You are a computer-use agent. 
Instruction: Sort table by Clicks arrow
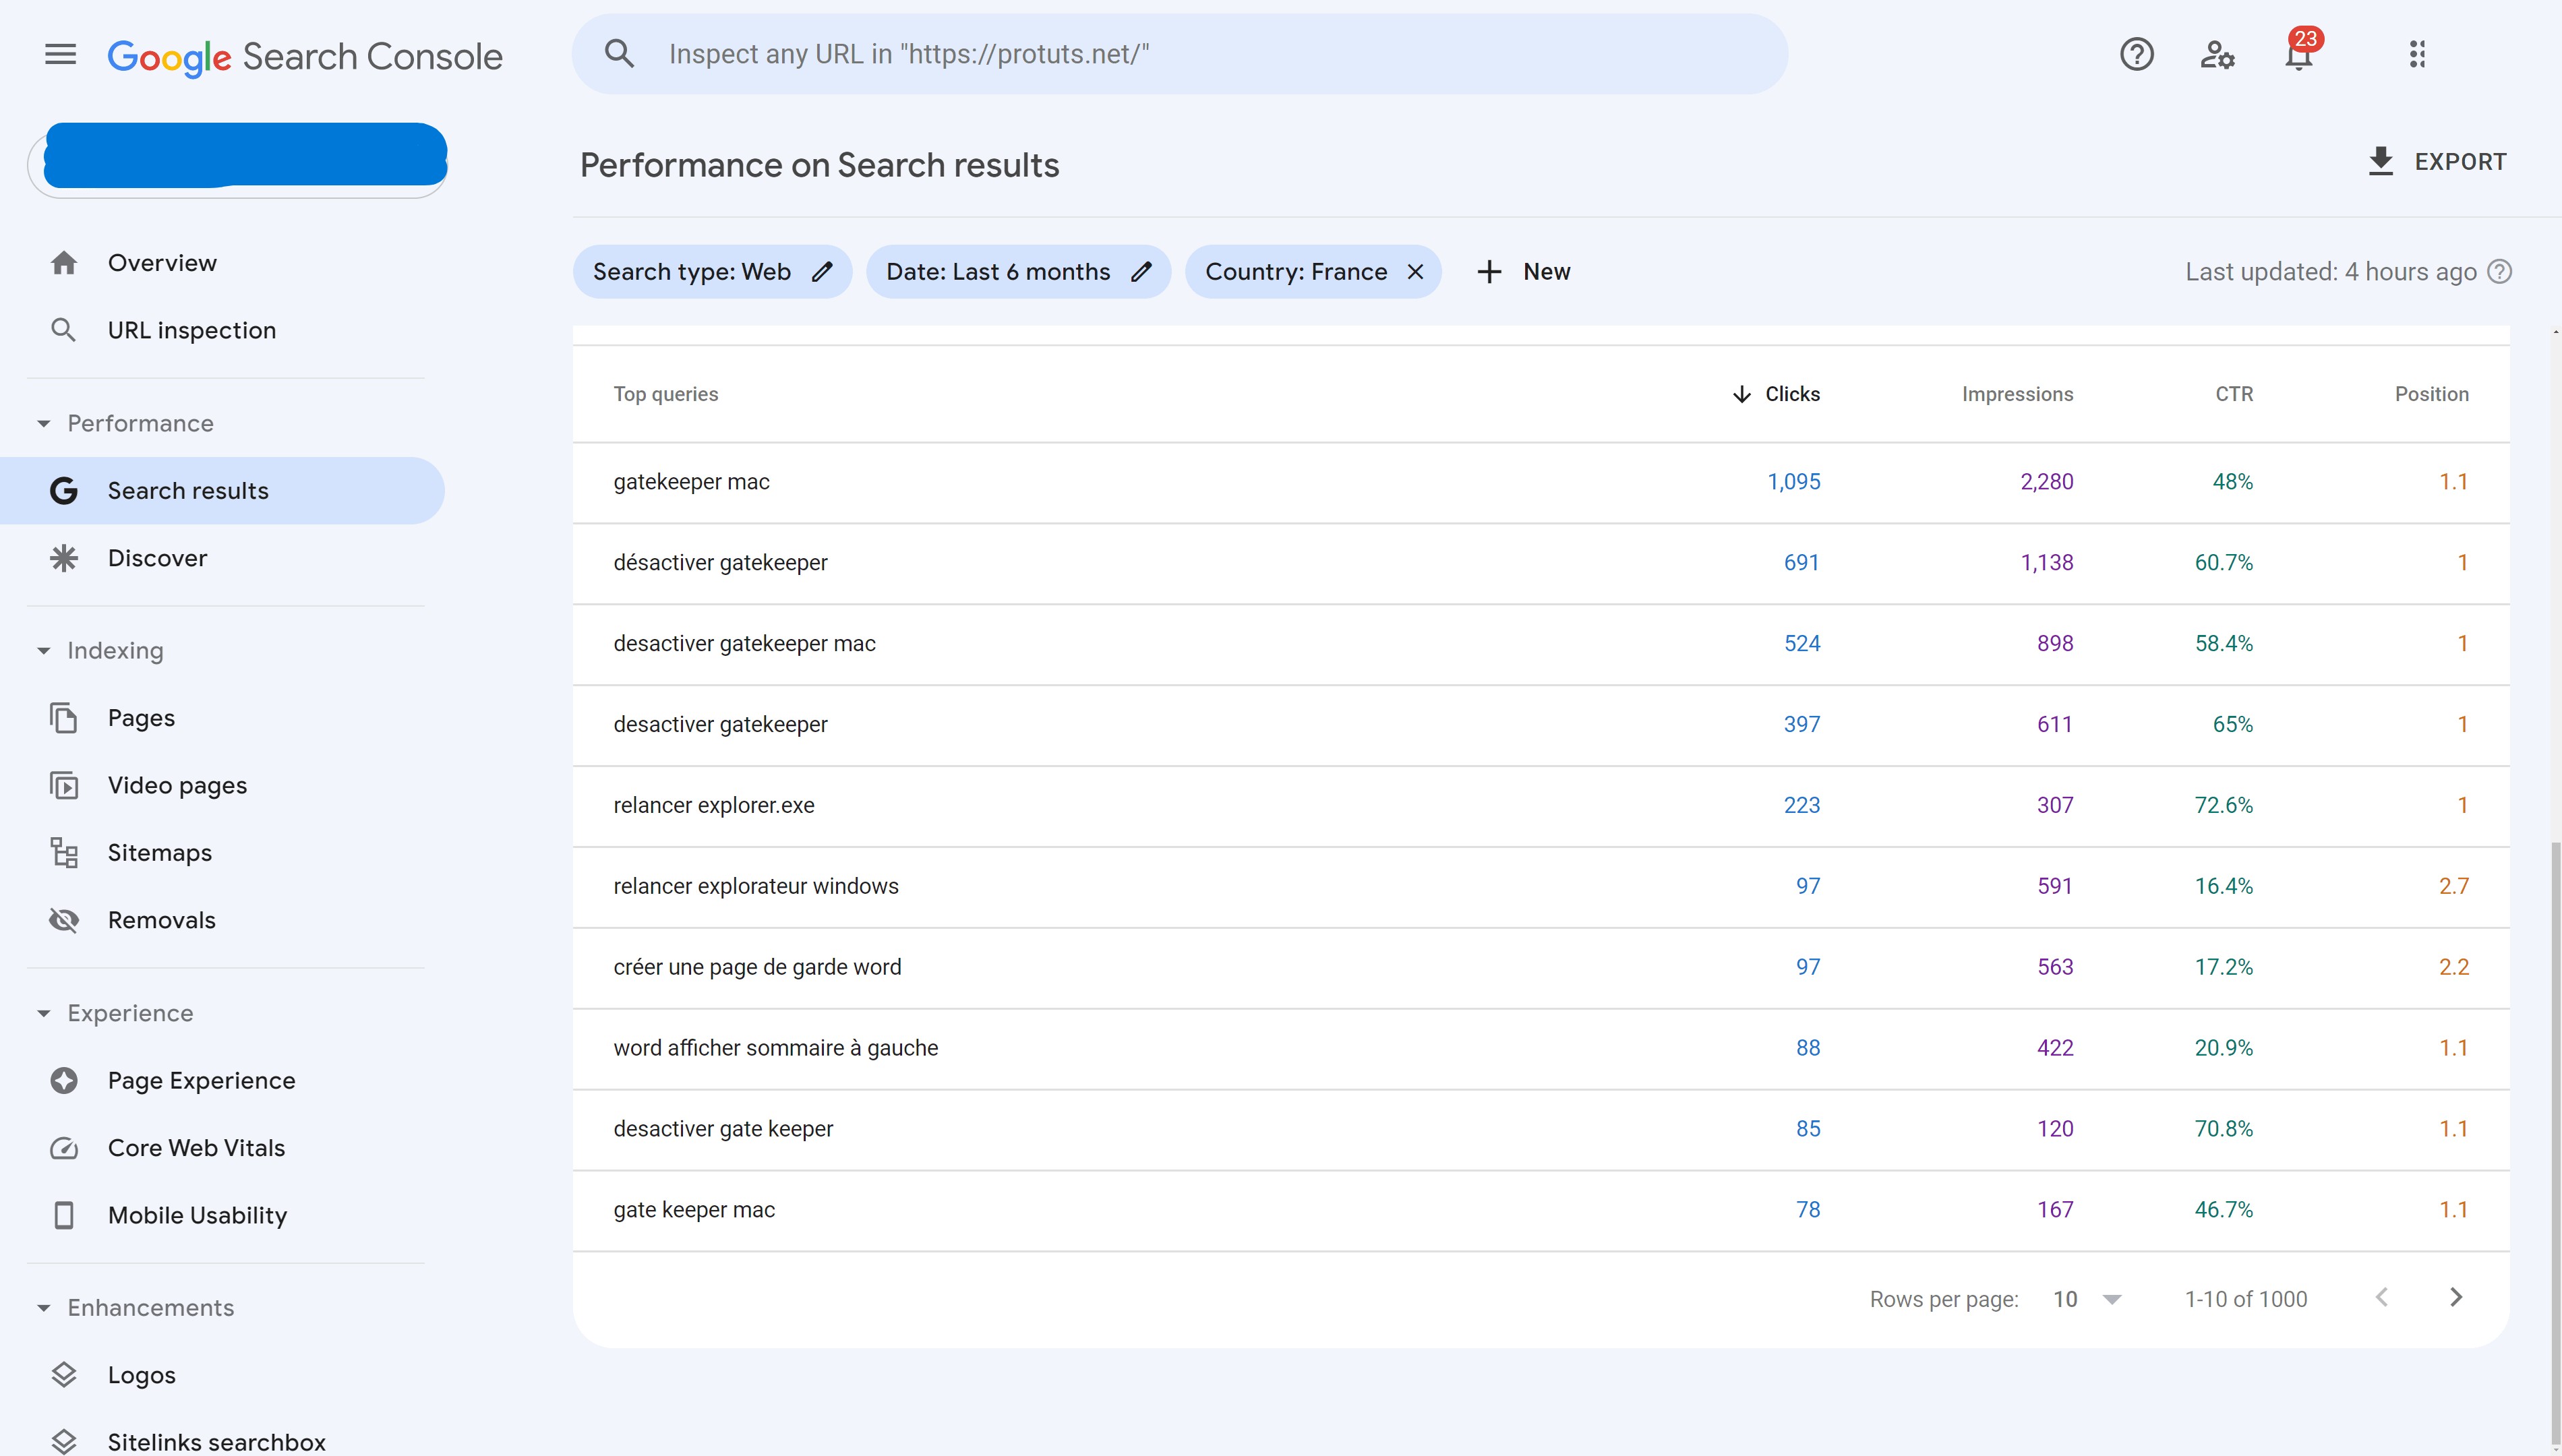pos(1742,394)
